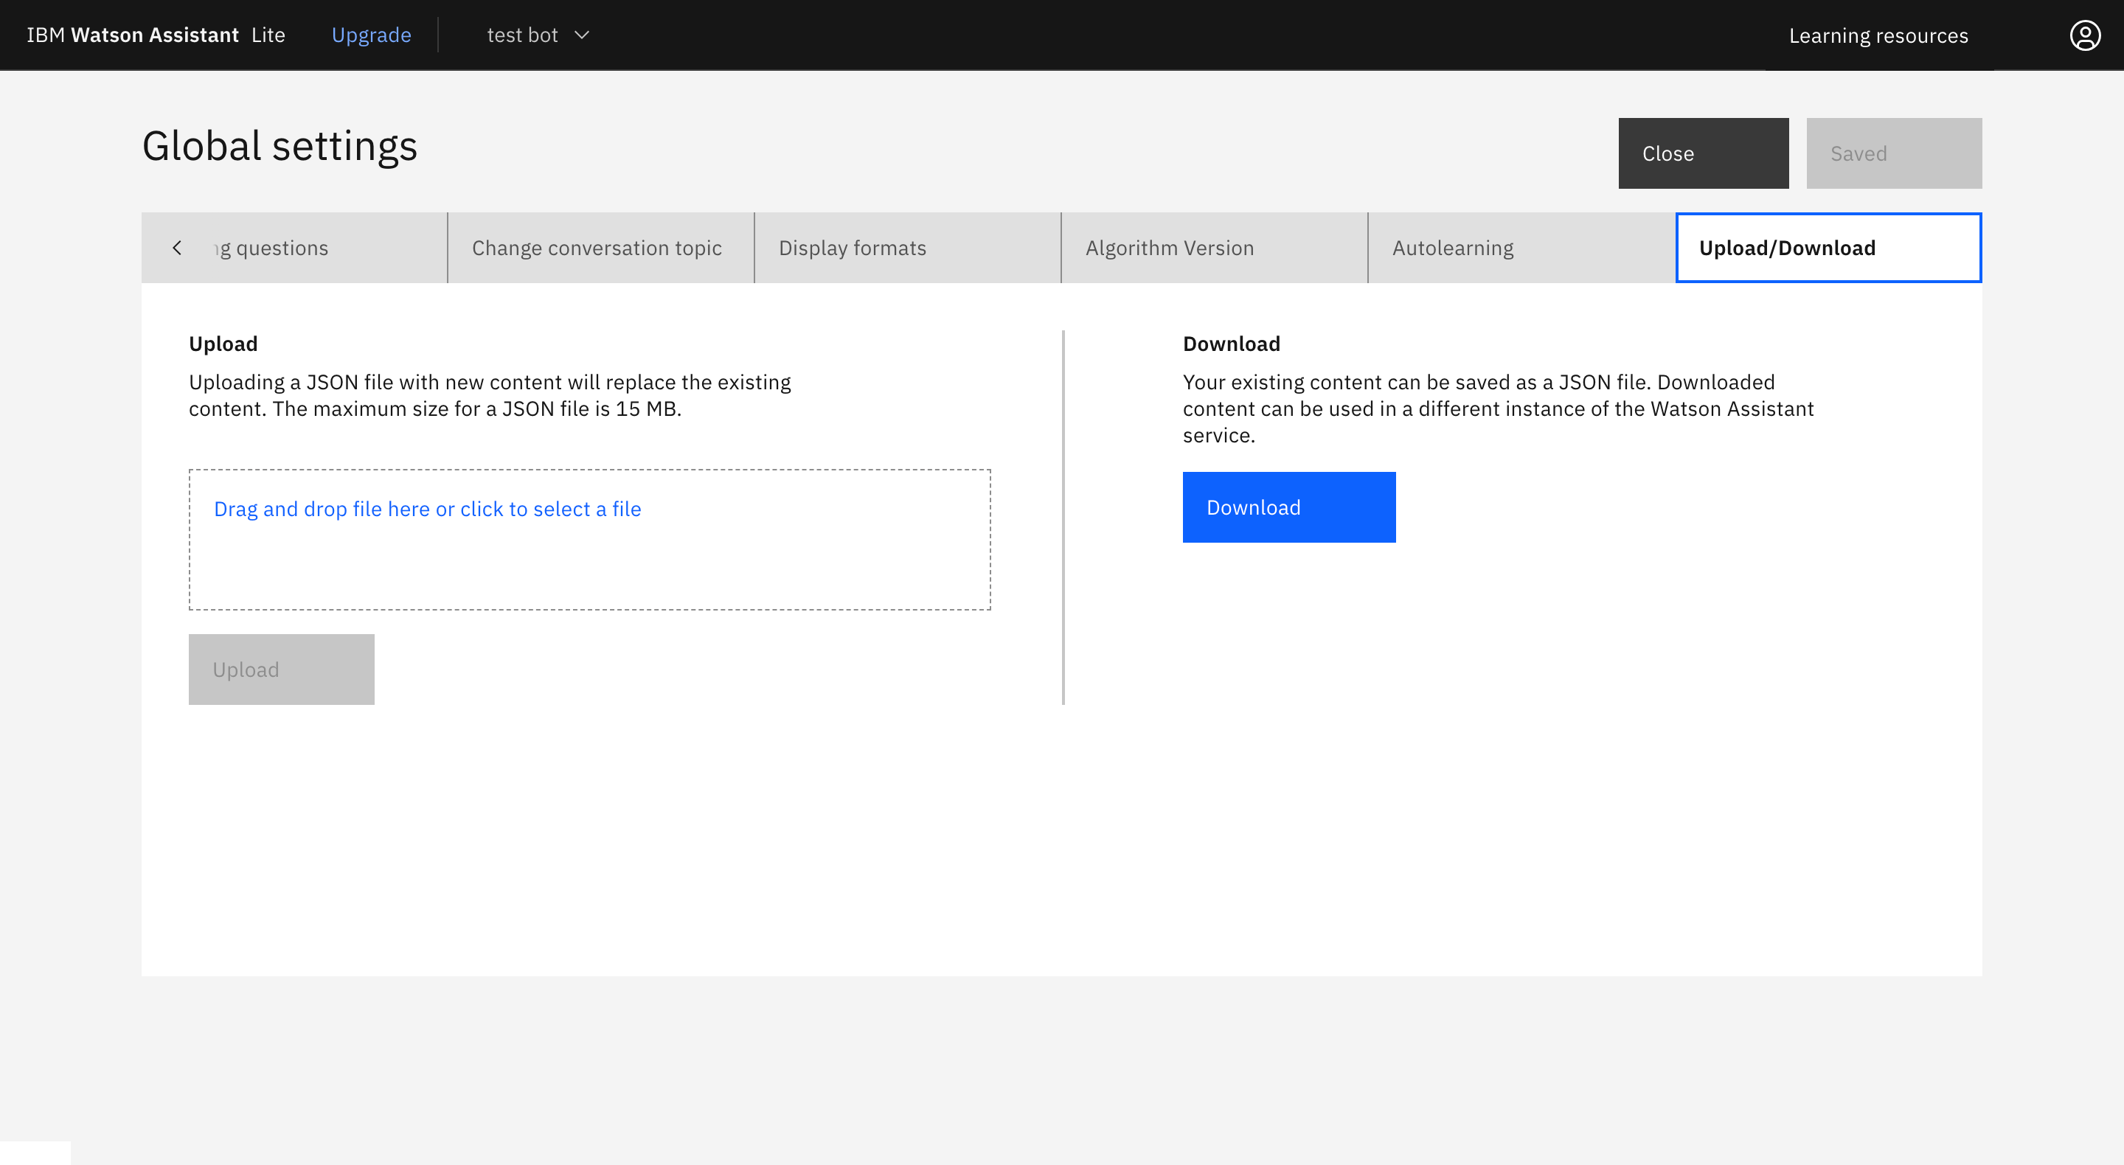
Task: Open the user profile avatar icon
Action: (2084, 35)
